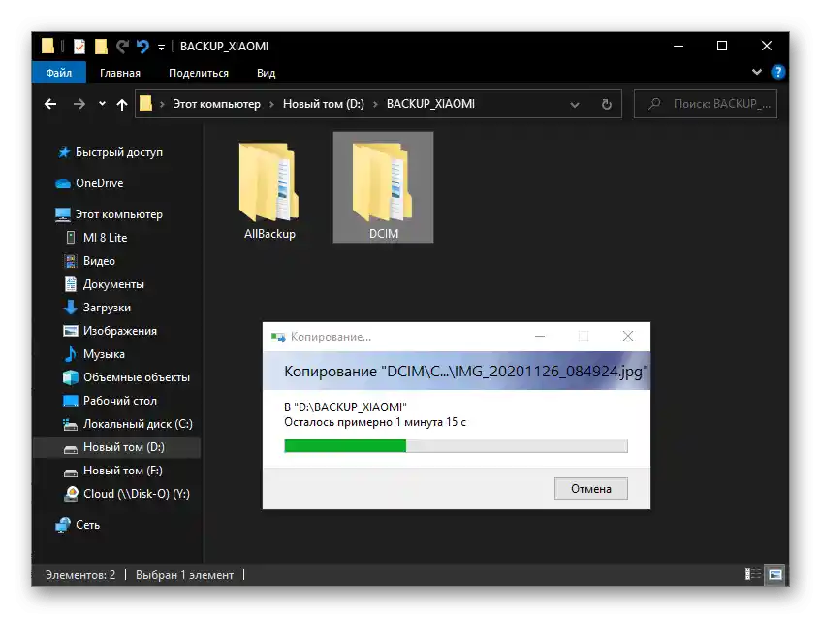
Task: Click the Документы page icon
Action: (70, 284)
